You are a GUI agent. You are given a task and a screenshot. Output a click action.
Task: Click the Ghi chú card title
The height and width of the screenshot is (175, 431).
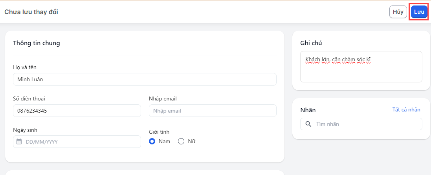(x=311, y=43)
